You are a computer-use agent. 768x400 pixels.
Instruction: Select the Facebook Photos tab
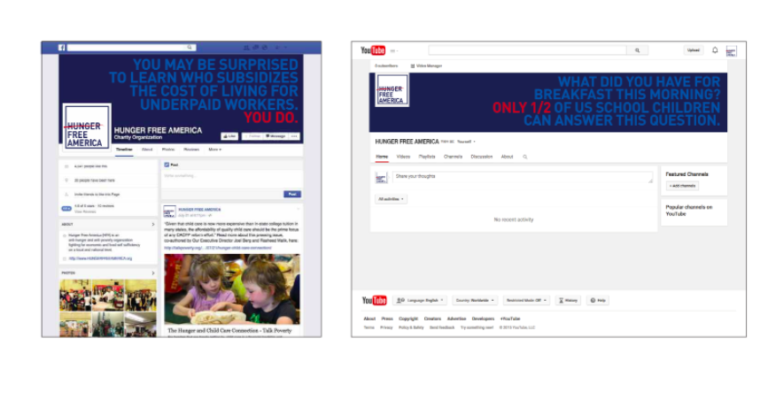[x=168, y=150]
